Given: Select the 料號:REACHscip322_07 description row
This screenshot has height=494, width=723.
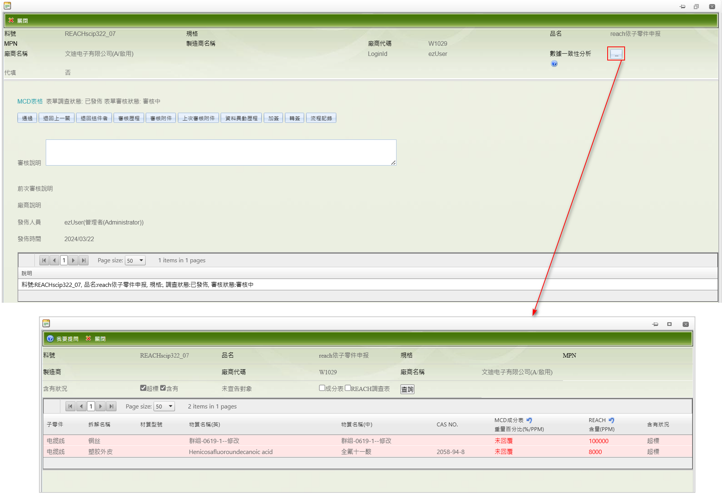Looking at the screenshot, I should pyautogui.click(x=367, y=285).
